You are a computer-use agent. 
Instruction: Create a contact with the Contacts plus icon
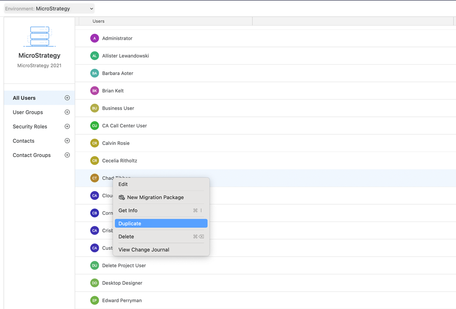[67, 141]
